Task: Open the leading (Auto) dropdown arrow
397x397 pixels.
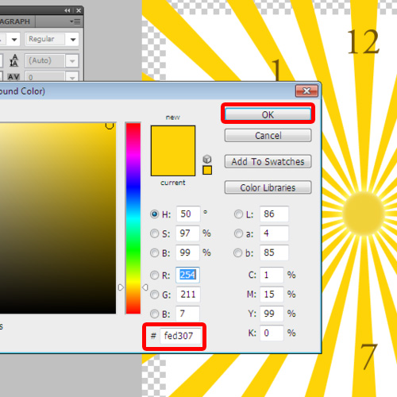Action: click(x=72, y=61)
